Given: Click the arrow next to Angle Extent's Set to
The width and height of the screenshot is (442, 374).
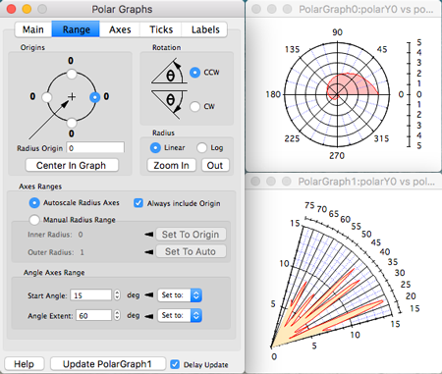Looking at the screenshot, I should point(149,316).
